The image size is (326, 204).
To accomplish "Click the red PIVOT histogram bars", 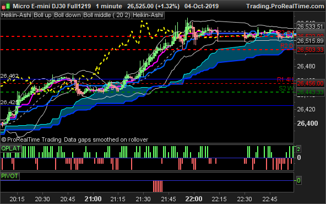I will click(157, 186).
